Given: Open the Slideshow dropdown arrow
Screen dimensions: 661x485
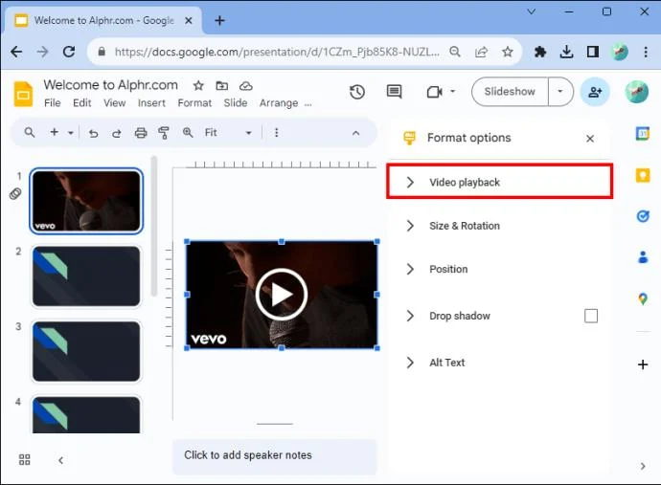Looking at the screenshot, I should click(560, 92).
